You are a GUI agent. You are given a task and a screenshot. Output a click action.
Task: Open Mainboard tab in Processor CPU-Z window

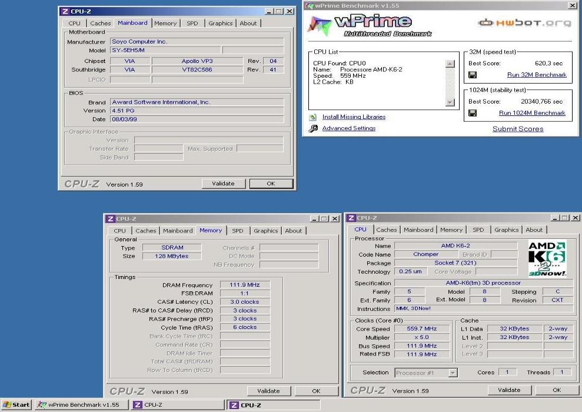point(418,230)
